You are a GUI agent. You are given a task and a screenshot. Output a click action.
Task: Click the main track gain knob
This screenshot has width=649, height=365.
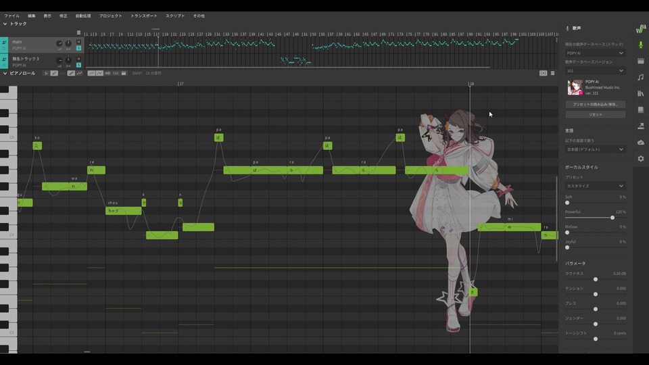click(59, 43)
